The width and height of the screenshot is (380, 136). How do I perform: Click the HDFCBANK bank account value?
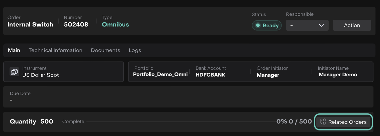point(210,75)
